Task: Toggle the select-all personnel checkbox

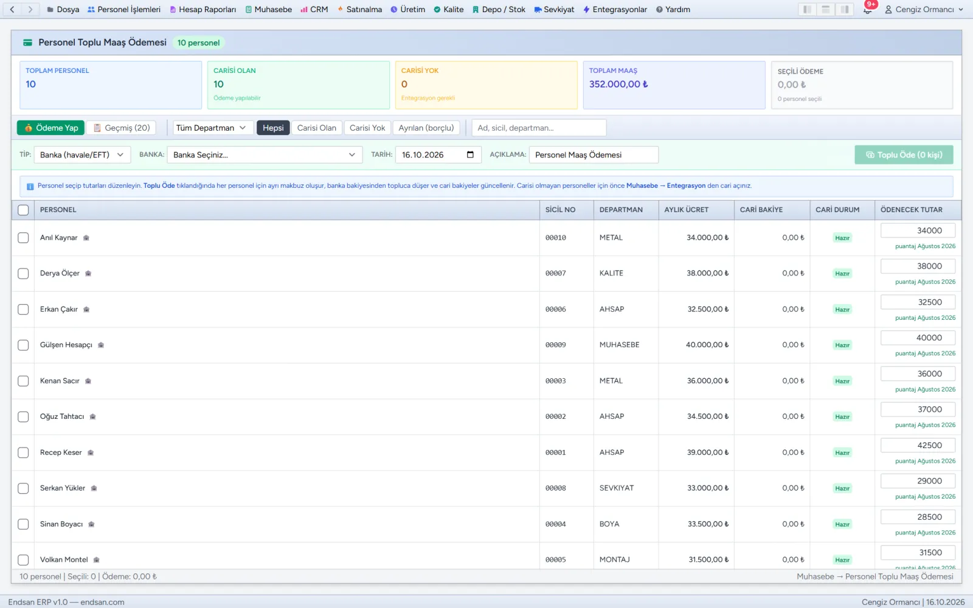Action: click(x=23, y=210)
